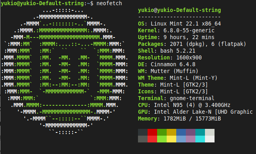Click the neofetch command text in prompt
256x154 pixels.
pos(109,3)
